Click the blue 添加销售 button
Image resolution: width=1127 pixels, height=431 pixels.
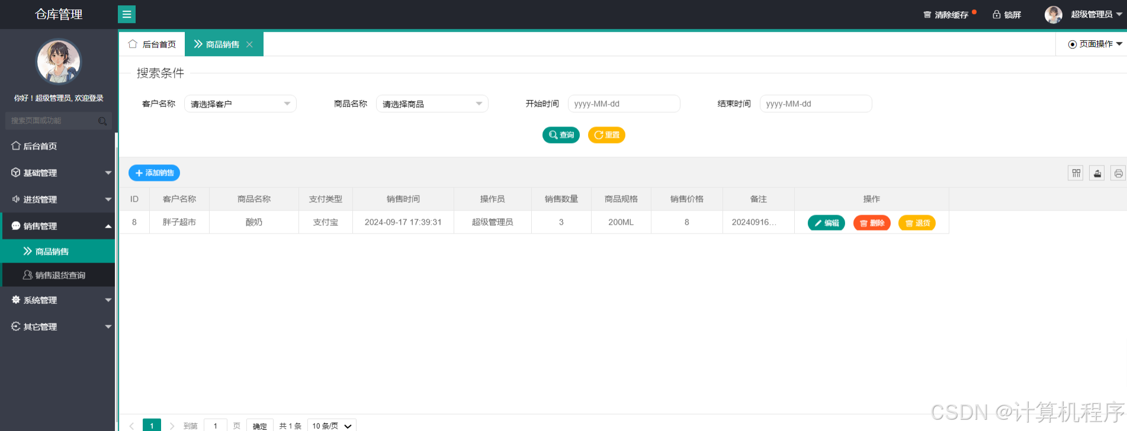(x=154, y=173)
